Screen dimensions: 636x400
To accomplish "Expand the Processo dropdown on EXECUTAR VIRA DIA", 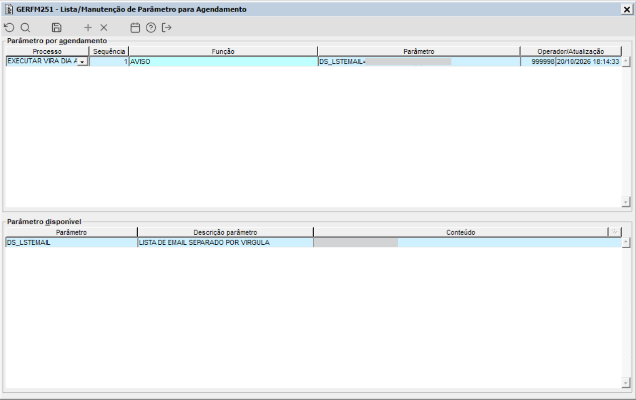I will pos(82,61).
